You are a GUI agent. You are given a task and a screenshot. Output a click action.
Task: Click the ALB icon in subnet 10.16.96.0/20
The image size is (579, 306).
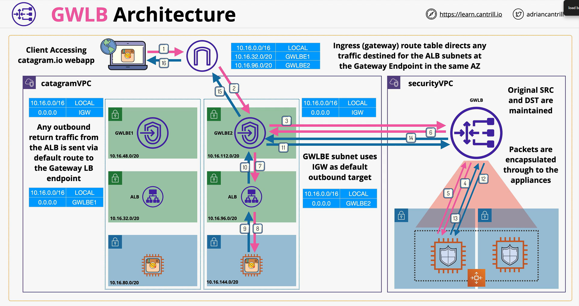(x=251, y=197)
